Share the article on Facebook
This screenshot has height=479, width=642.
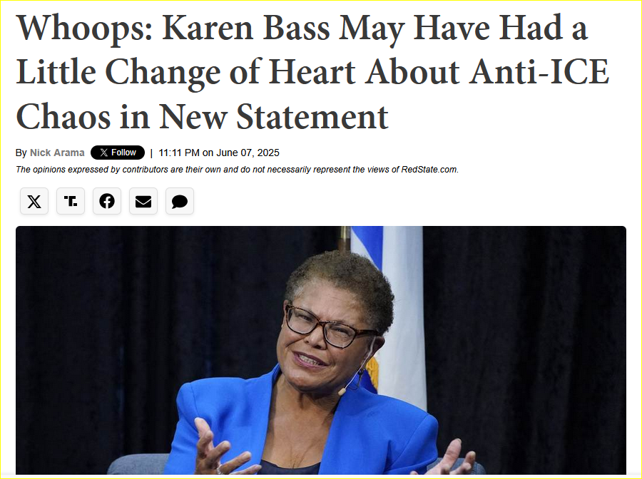click(x=107, y=201)
